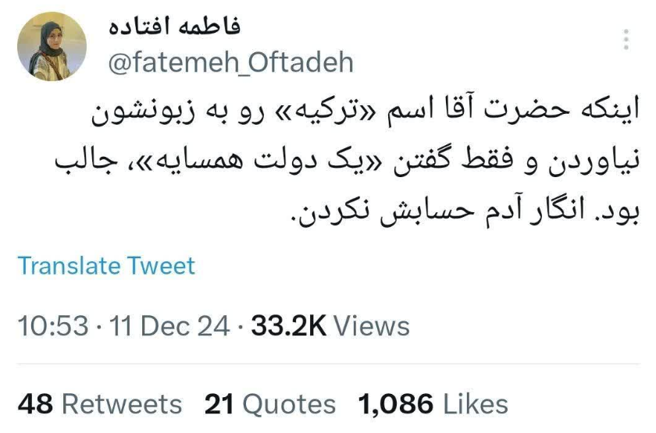Select the tweet's first line starting with اینکه حضرت
The width and height of the screenshot is (656, 433).
tap(365, 112)
